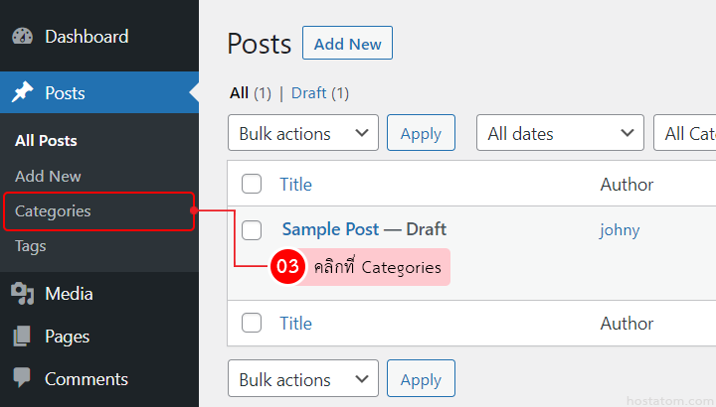Click the Pages icon in sidebar

pos(22,338)
